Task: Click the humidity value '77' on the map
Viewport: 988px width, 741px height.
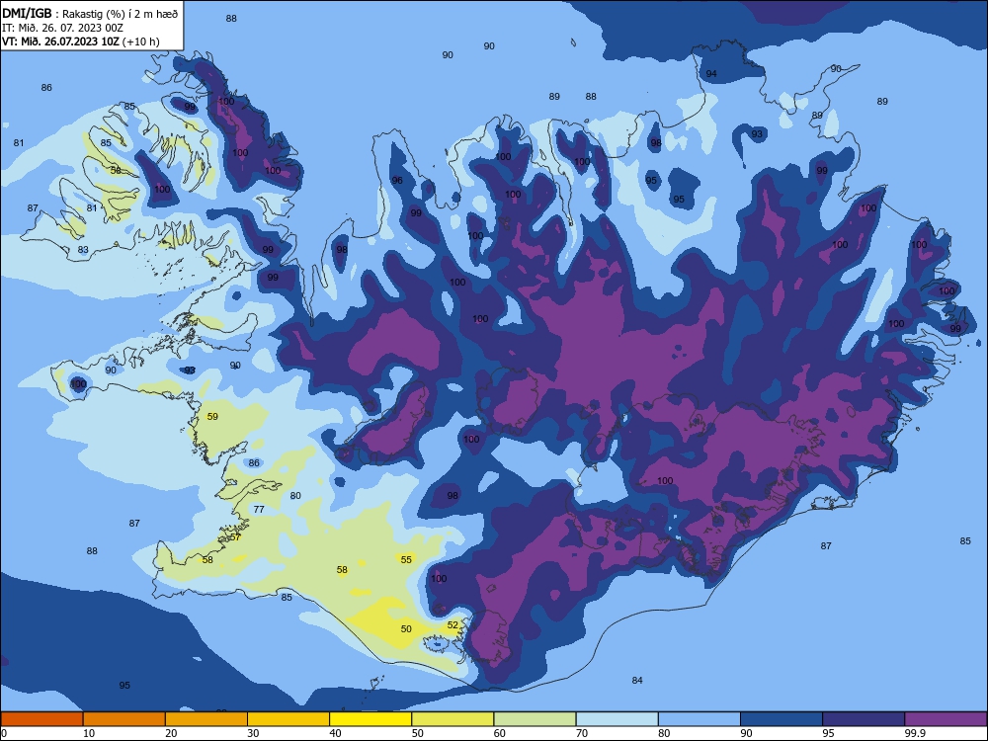Action: pyautogui.click(x=259, y=509)
